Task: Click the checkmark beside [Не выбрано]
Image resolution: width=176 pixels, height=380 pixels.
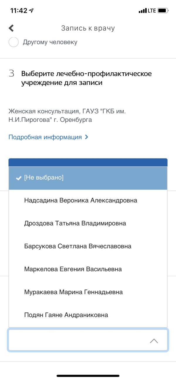Action: pyautogui.click(x=18, y=178)
